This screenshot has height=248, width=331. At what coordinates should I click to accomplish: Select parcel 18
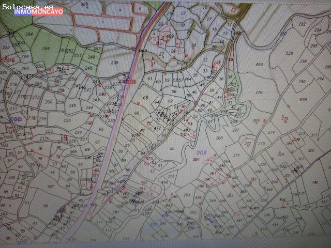(x=205, y=7)
